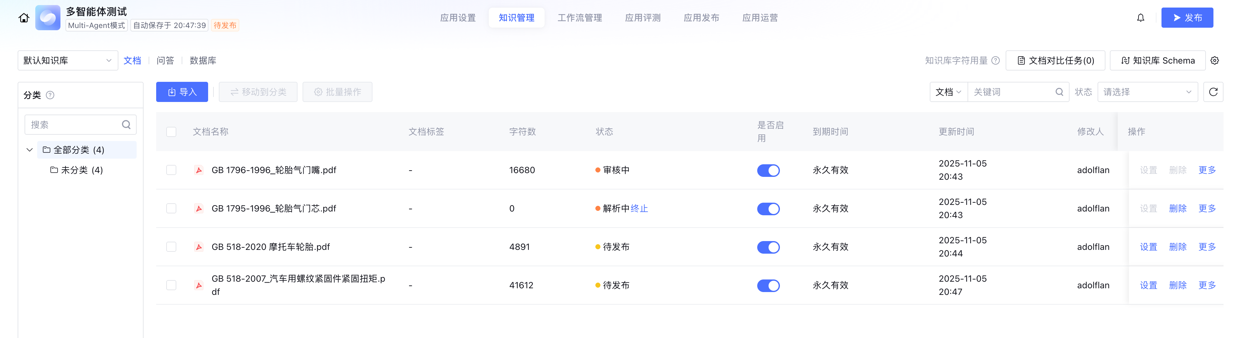Click the keyword search magnifier icon
Screen dimensions: 1238x338
pos(1059,92)
